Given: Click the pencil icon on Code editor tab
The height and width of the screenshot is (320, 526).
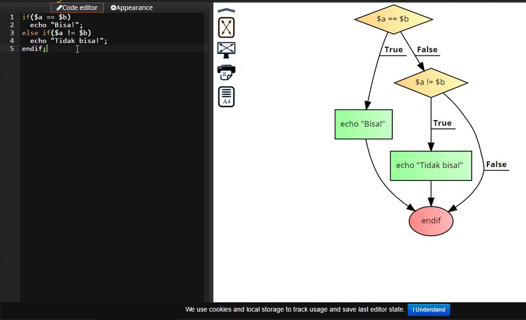Looking at the screenshot, I should click(x=59, y=7).
